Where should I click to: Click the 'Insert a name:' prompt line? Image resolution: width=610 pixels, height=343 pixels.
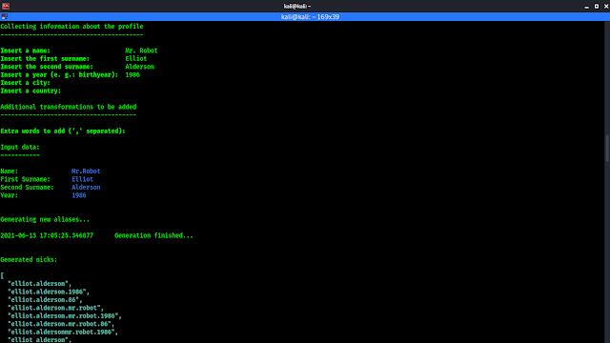pos(26,50)
